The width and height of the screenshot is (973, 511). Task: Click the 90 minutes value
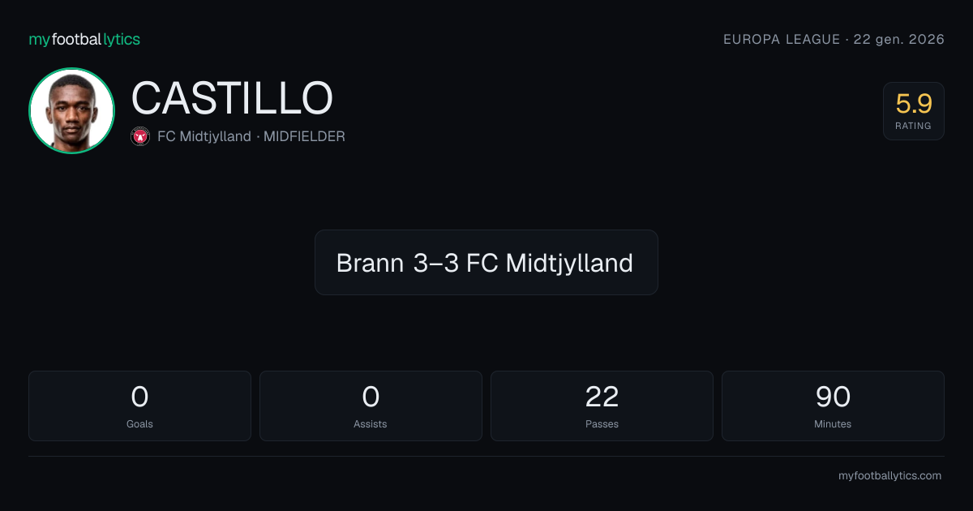pos(833,397)
